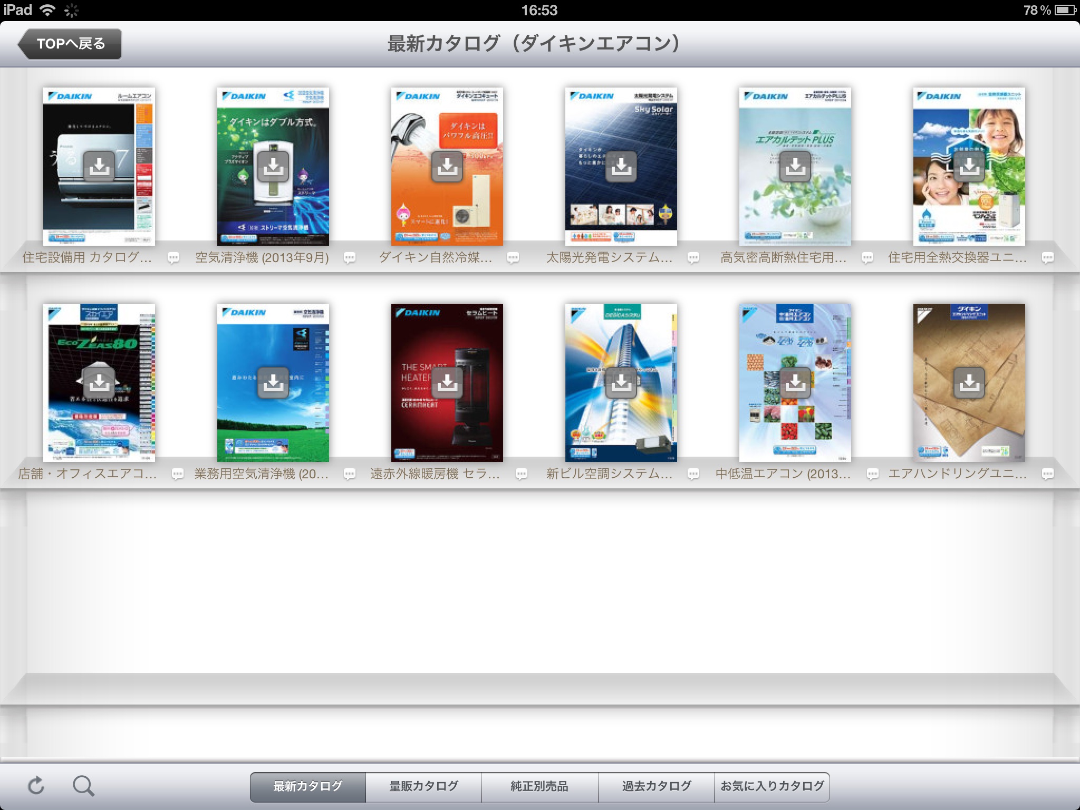Screen dimensions: 1080x810
Task: Open comment bubble for 中低温エアコン
Action: point(872,474)
